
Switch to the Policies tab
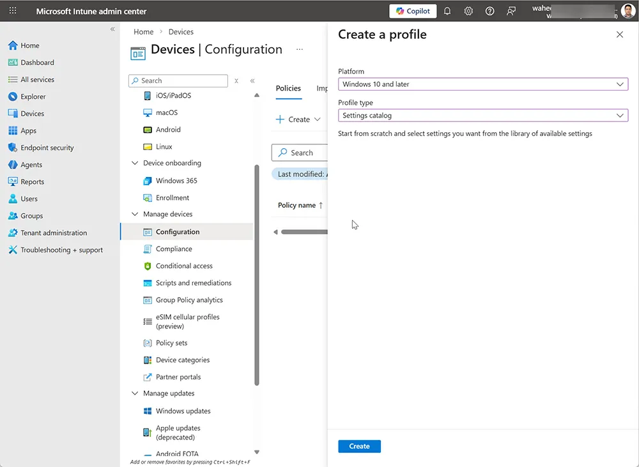tap(288, 88)
